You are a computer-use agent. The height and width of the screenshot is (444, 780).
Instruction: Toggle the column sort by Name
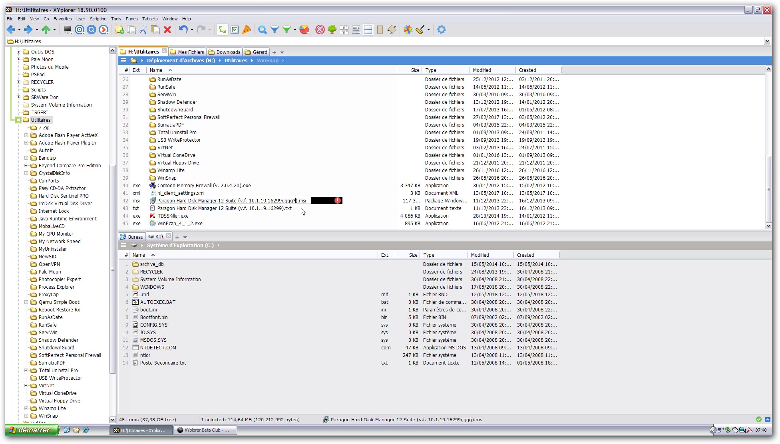(156, 70)
